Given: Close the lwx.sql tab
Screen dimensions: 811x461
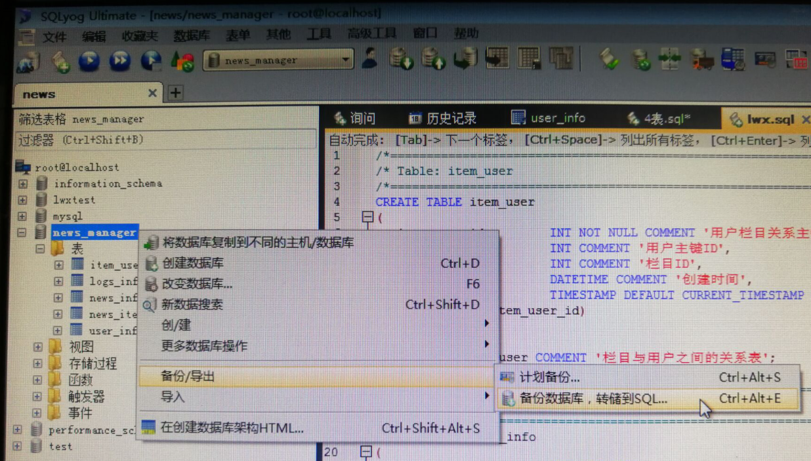Looking at the screenshot, I should point(806,119).
